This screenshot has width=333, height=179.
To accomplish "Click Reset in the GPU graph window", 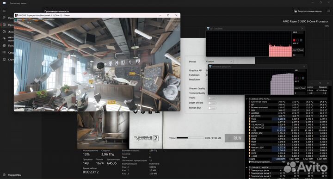I will (x=303, y=88).
